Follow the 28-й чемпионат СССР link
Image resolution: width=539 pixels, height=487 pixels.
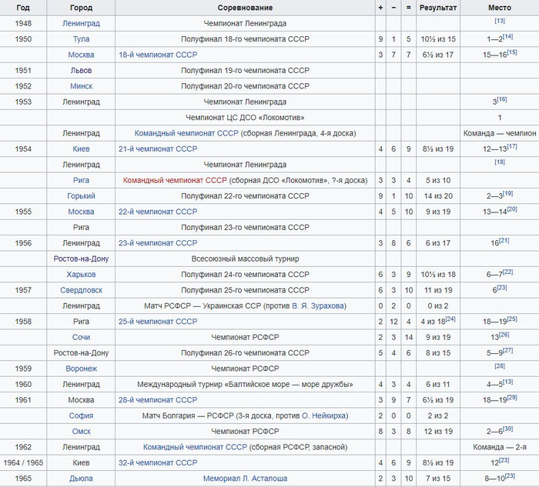[x=158, y=400]
